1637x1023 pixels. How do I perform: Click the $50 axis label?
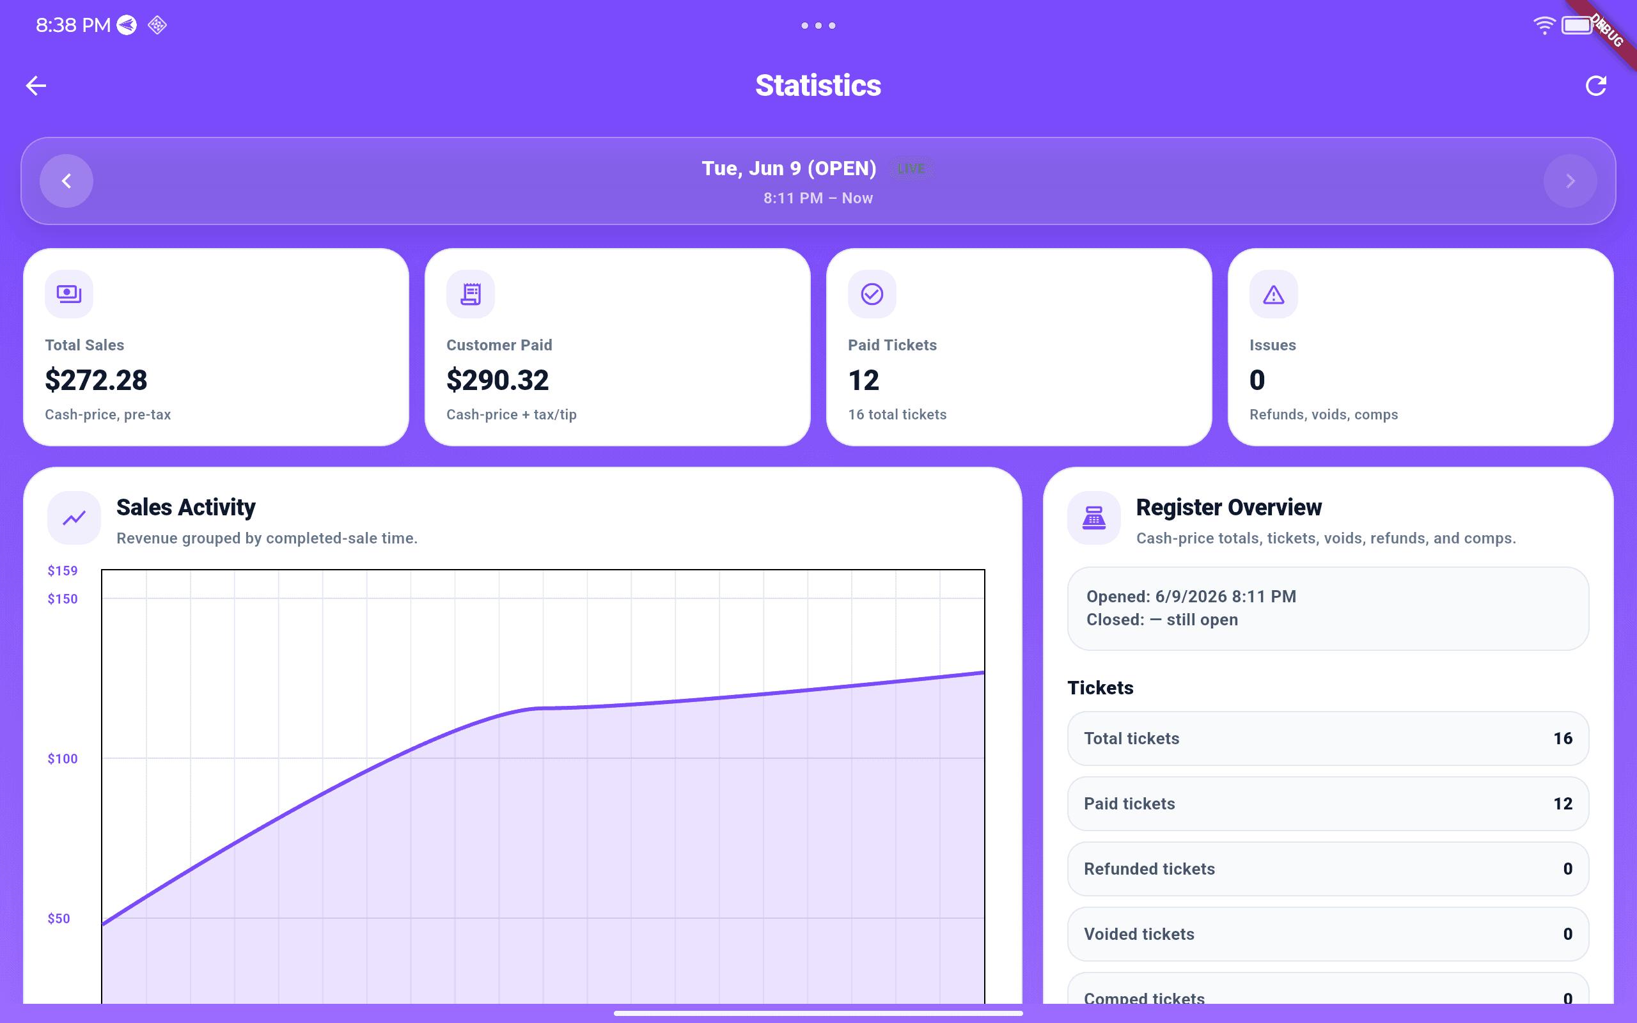pyautogui.click(x=58, y=918)
